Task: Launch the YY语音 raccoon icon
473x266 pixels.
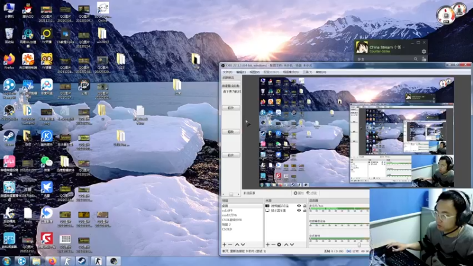Action: coord(47,61)
